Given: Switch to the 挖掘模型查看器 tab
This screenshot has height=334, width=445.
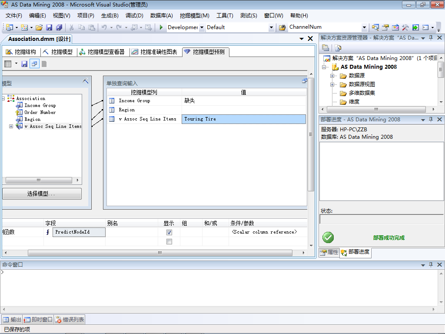Looking at the screenshot, I should pos(102,52).
